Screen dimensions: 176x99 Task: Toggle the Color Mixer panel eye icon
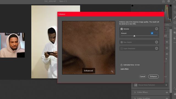tap(167, 92)
